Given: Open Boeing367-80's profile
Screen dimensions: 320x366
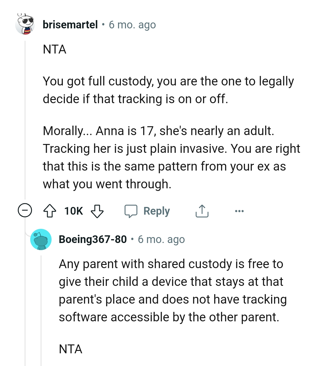Looking at the screenshot, I should pyautogui.click(x=92, y=239).
